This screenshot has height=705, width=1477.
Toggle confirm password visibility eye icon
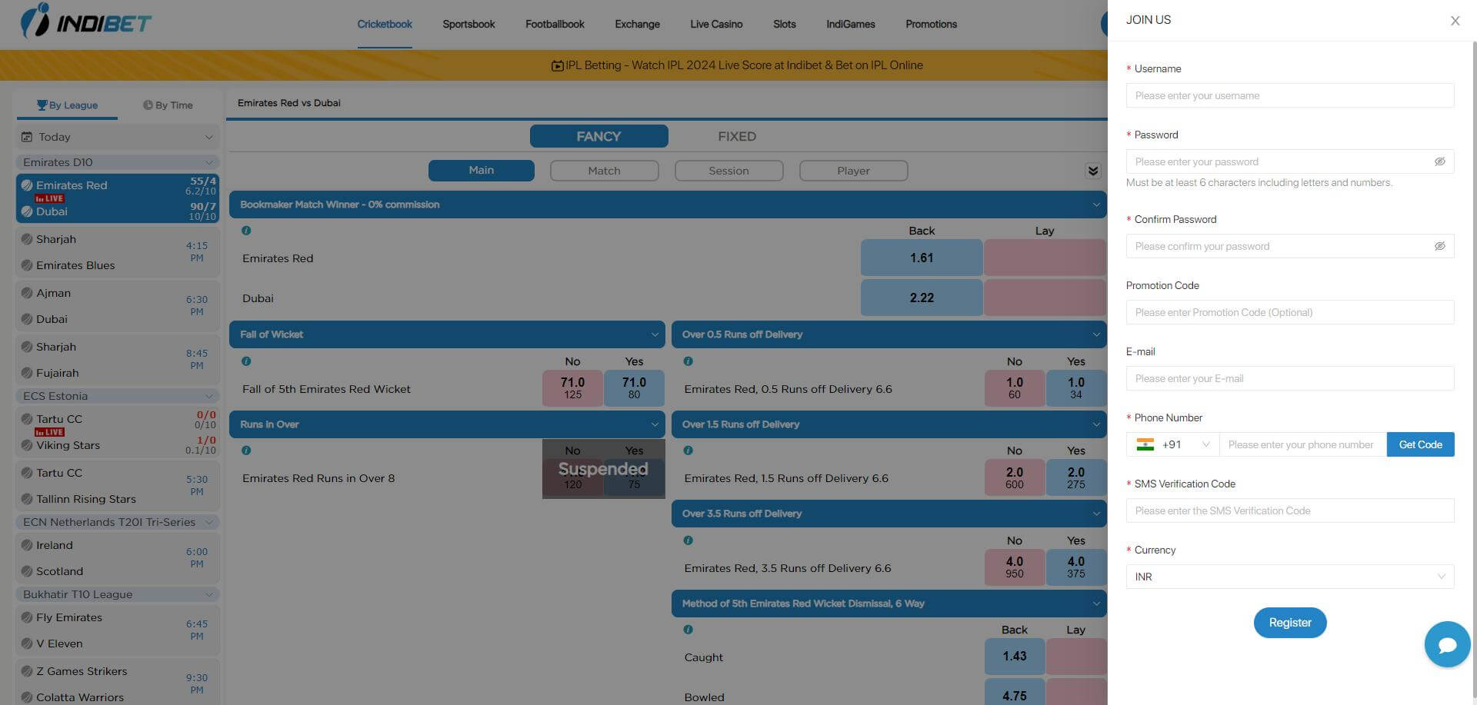1440,246
